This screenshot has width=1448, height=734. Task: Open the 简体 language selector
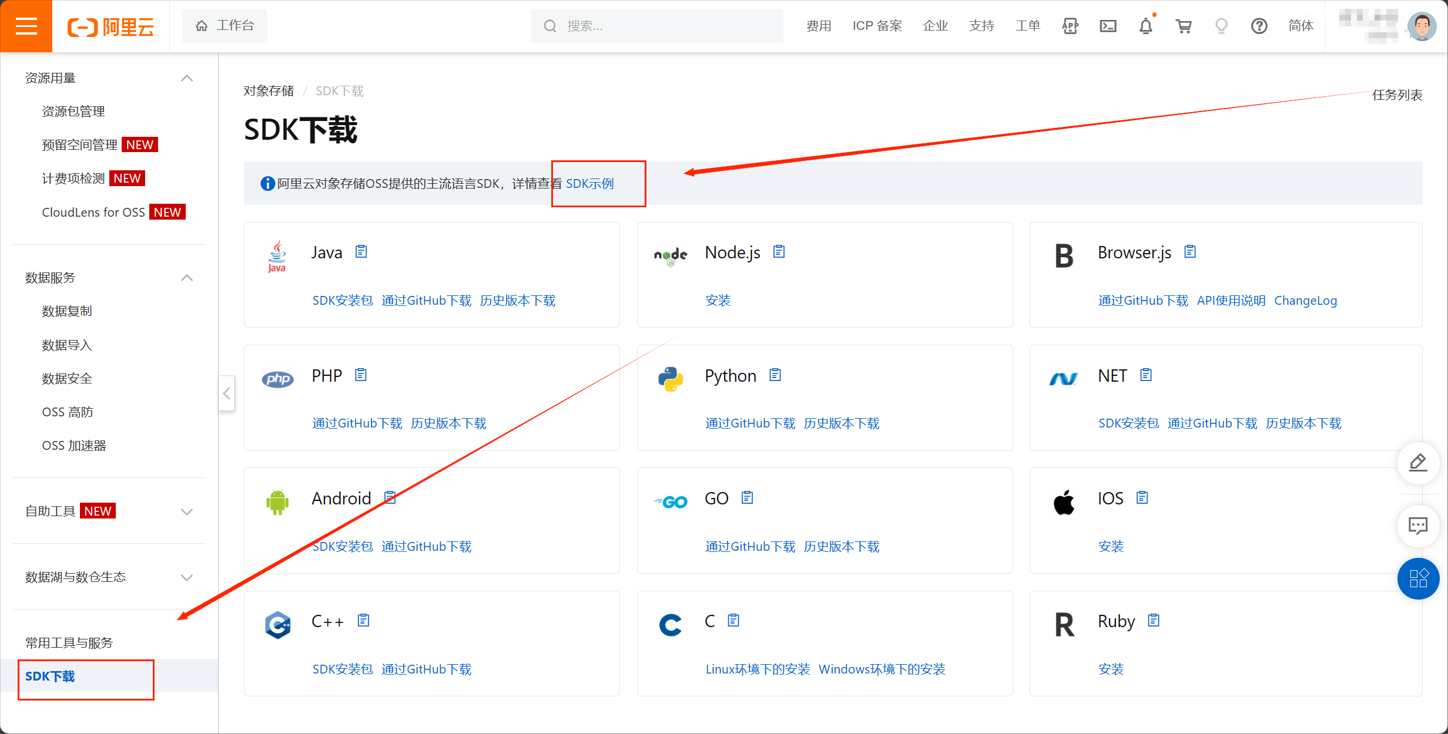pyautogui.click(x=1300, y=26)
